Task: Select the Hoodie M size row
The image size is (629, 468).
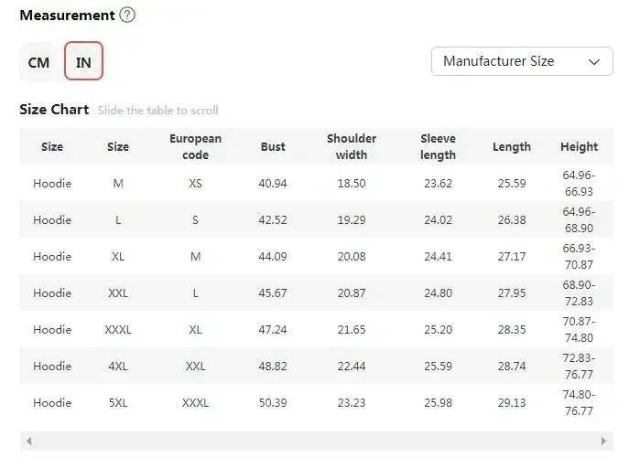Action: pyautogui.click(x=317, y=184)
